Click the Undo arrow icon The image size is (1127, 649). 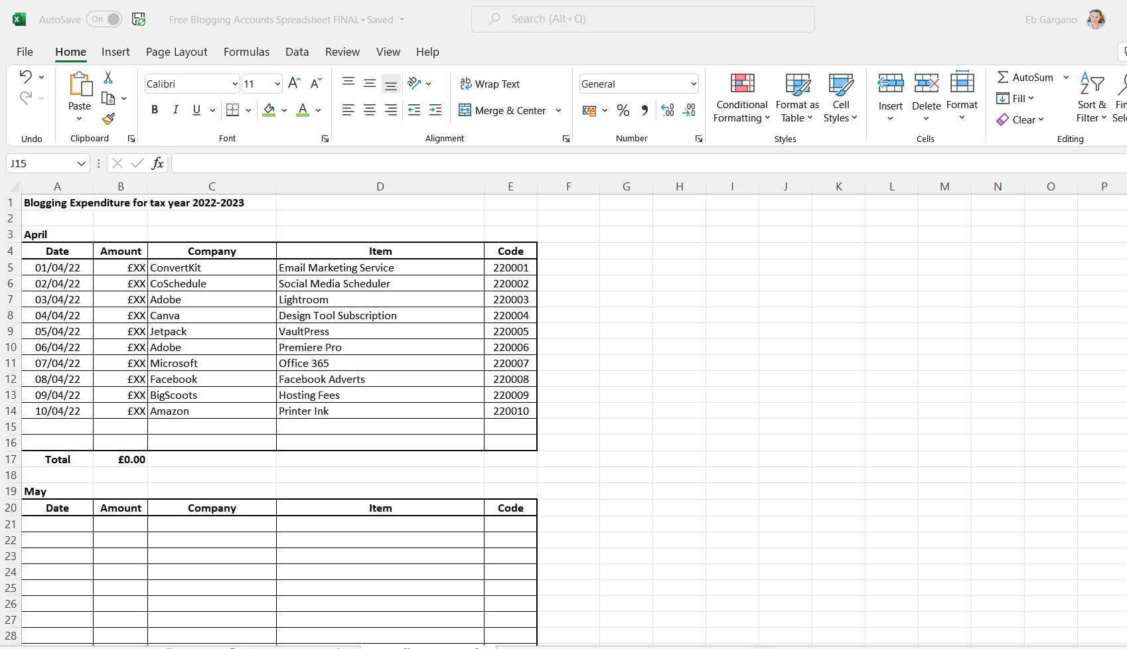[25, 77]
